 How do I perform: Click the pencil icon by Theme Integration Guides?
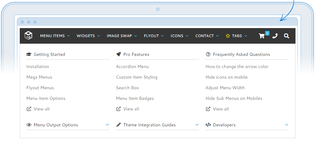tap(118, 125)
